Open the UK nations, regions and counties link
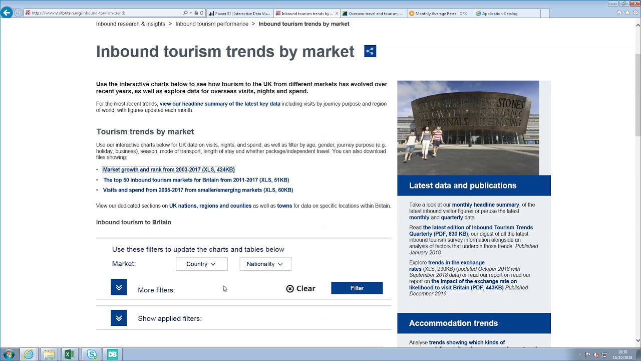The image size is (641, 361). tap(210, 206)
